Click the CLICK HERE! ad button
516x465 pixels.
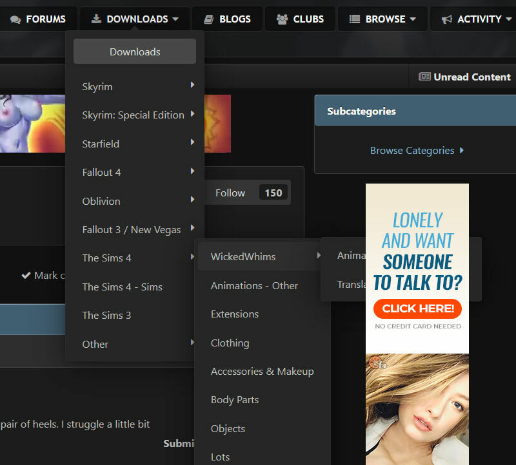(x=417, y=308)
